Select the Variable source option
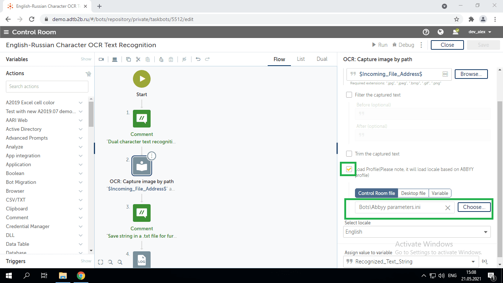The image size is (503, 283). pyautogui.click(x=440, y=193)
